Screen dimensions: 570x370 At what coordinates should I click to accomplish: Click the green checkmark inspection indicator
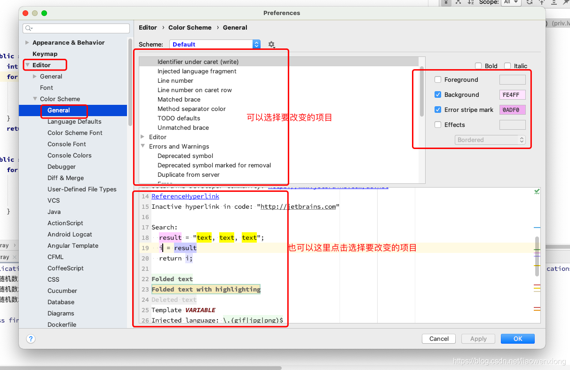[x=537, y=191]
